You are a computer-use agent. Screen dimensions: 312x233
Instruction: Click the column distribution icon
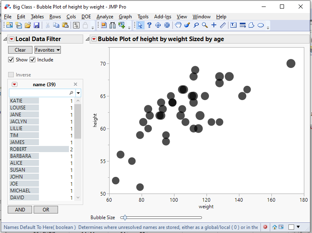[x=113, y=25]
